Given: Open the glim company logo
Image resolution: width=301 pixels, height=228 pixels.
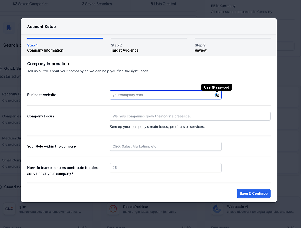Looking at the screenshot, I should click(9, 209).
